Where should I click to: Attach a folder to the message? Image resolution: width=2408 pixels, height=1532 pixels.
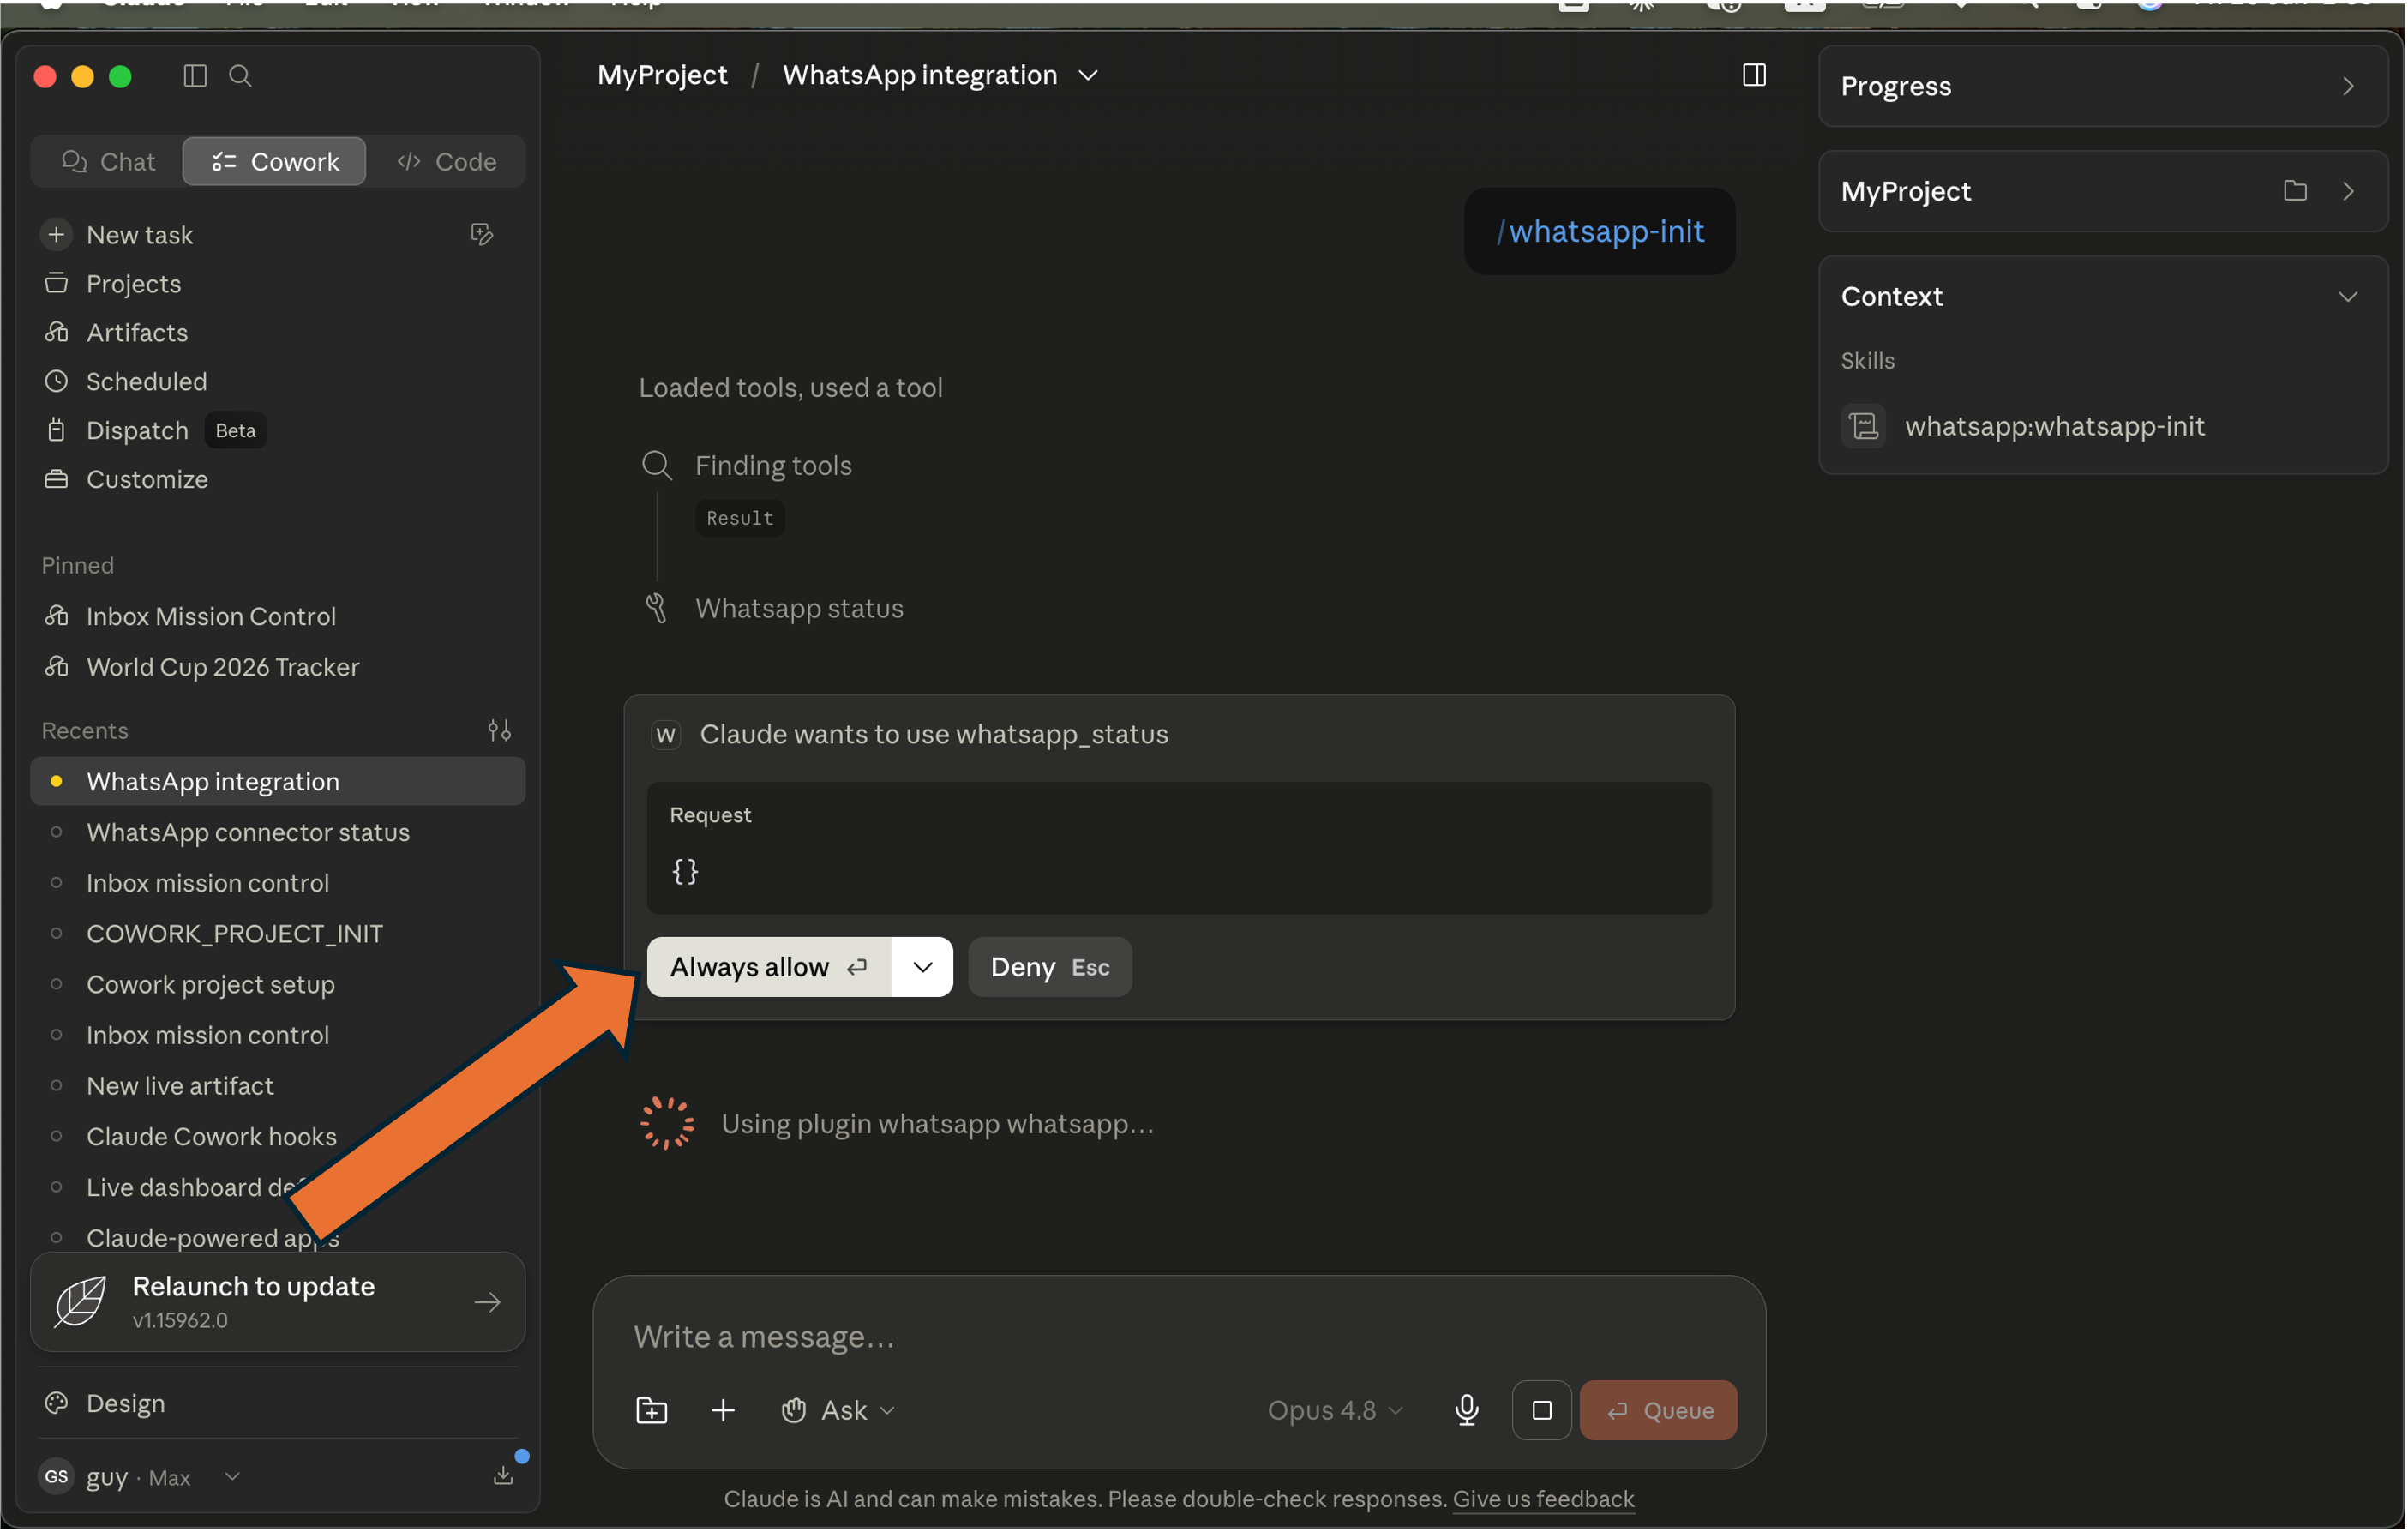(x=651, y=1411)
